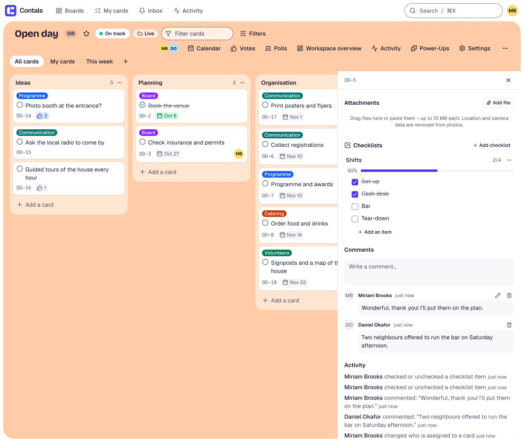The image size is (524, 442).
Task: Upvote the Photo booth card
Action: click(x=42, y=116)
